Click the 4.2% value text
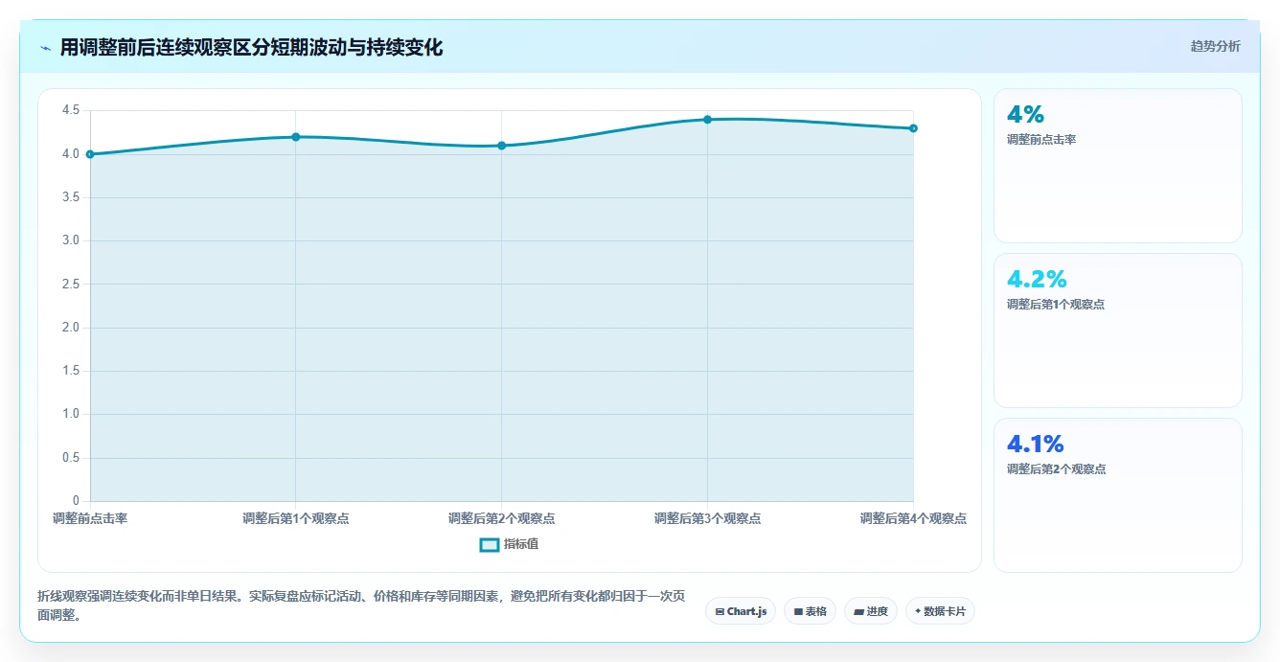1280x662 pixels. (x=1037, y=280)
